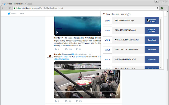This screenshot has height=105, width=169.
Task: Like the Spydero tweet
Action: tap(77, 49)
